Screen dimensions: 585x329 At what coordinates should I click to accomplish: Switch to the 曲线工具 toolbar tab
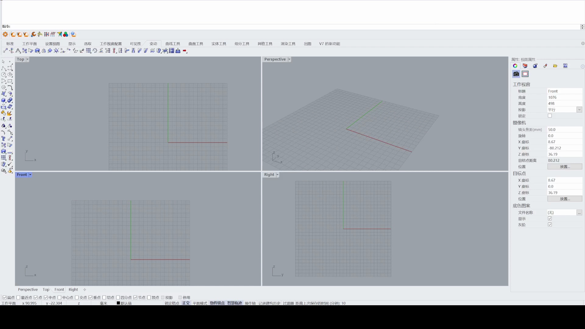click(x=173, y=44)
